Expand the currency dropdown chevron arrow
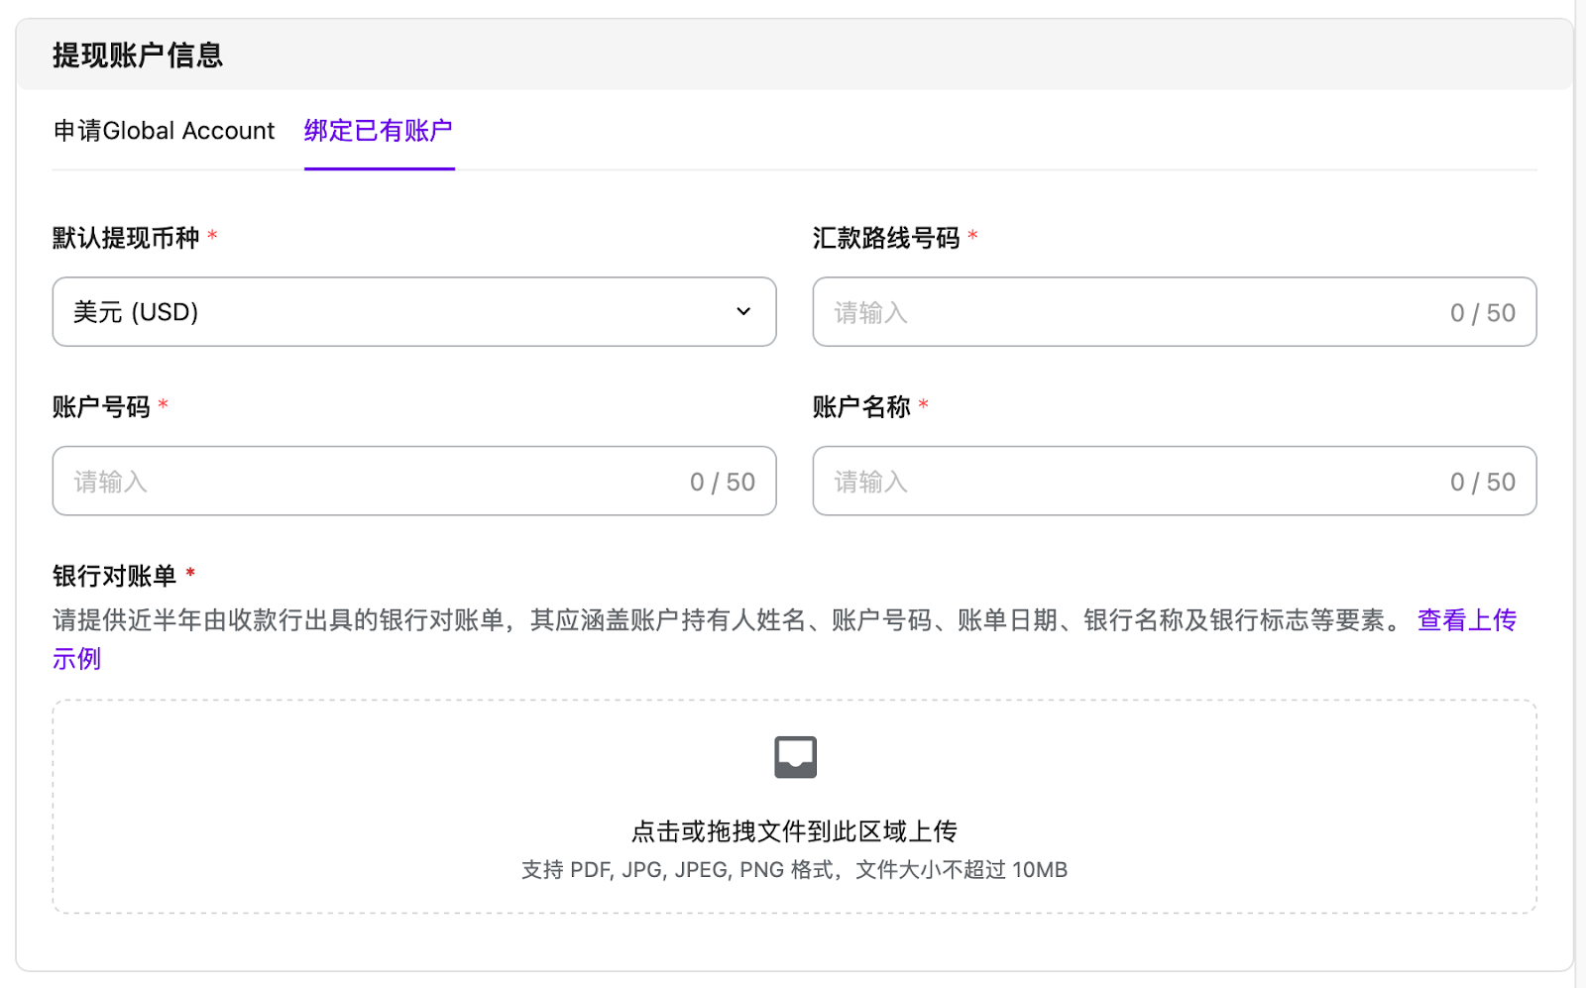1586x988 pixels. point(743,312)
